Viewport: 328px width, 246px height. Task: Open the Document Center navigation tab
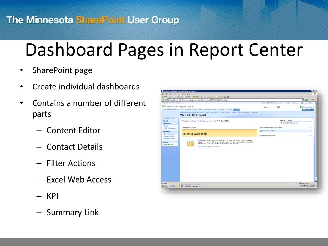[x=191, y=110]
